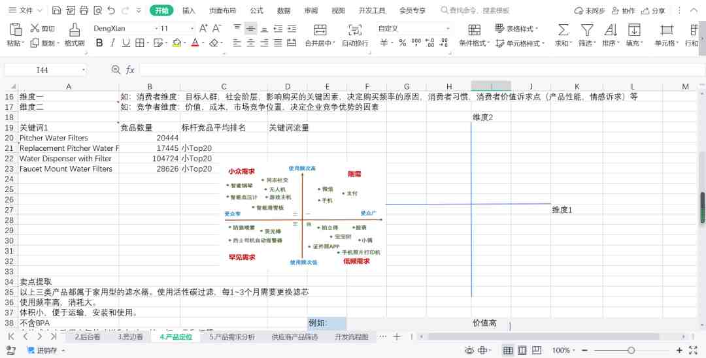Expand the number format (自定义) dropdown
This screenshot has width=706, height=358.
point(448,29)
